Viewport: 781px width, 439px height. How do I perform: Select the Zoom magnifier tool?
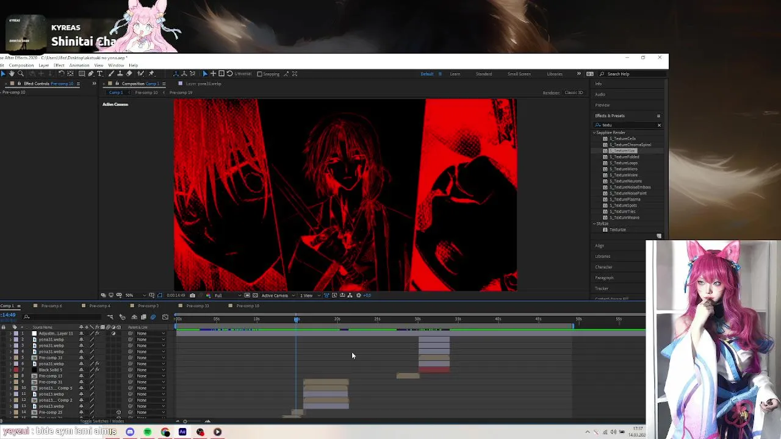(21, 74)
